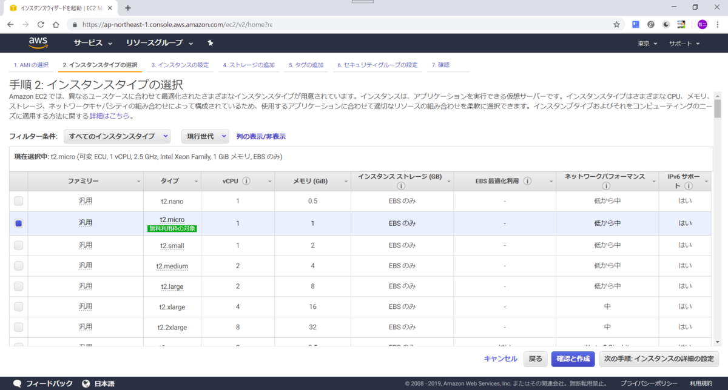The width and height of the screenshot is (728, 390).
Task: Click the フィードバック speech bubble icon
Action: pyautogui.click(x=16, y=382)
